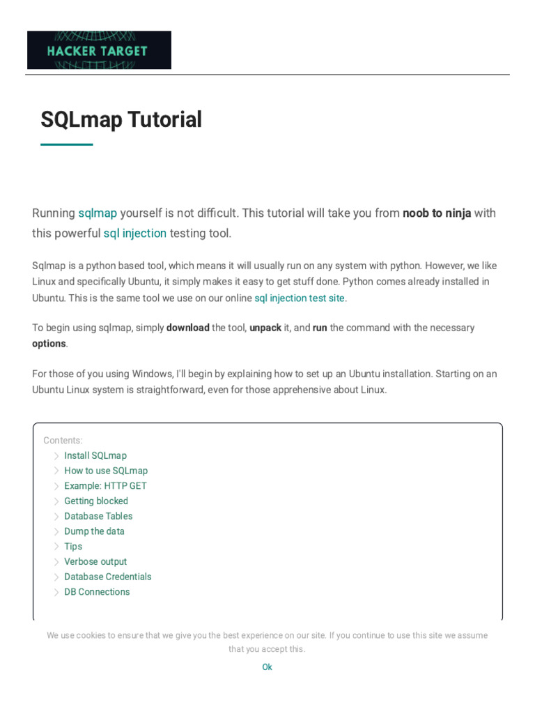Click chevron beside Database Credentials
The height and width of the screenshot is (714, 535).
(x=56, y=577)
